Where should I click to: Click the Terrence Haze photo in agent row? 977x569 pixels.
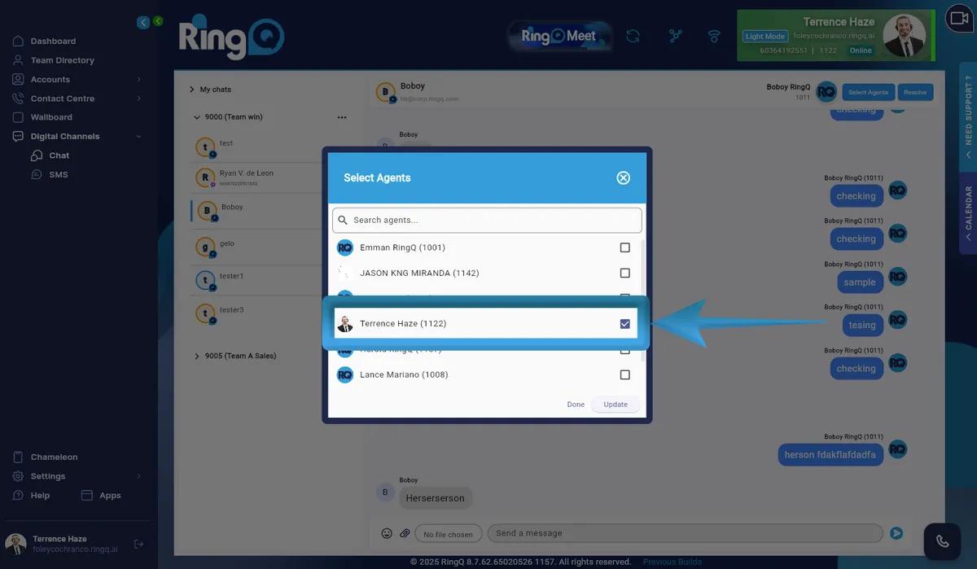click(345, 324)
